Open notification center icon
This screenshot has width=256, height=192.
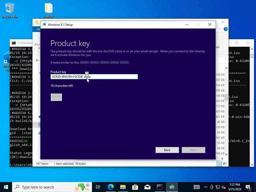(x=248, y=187)
